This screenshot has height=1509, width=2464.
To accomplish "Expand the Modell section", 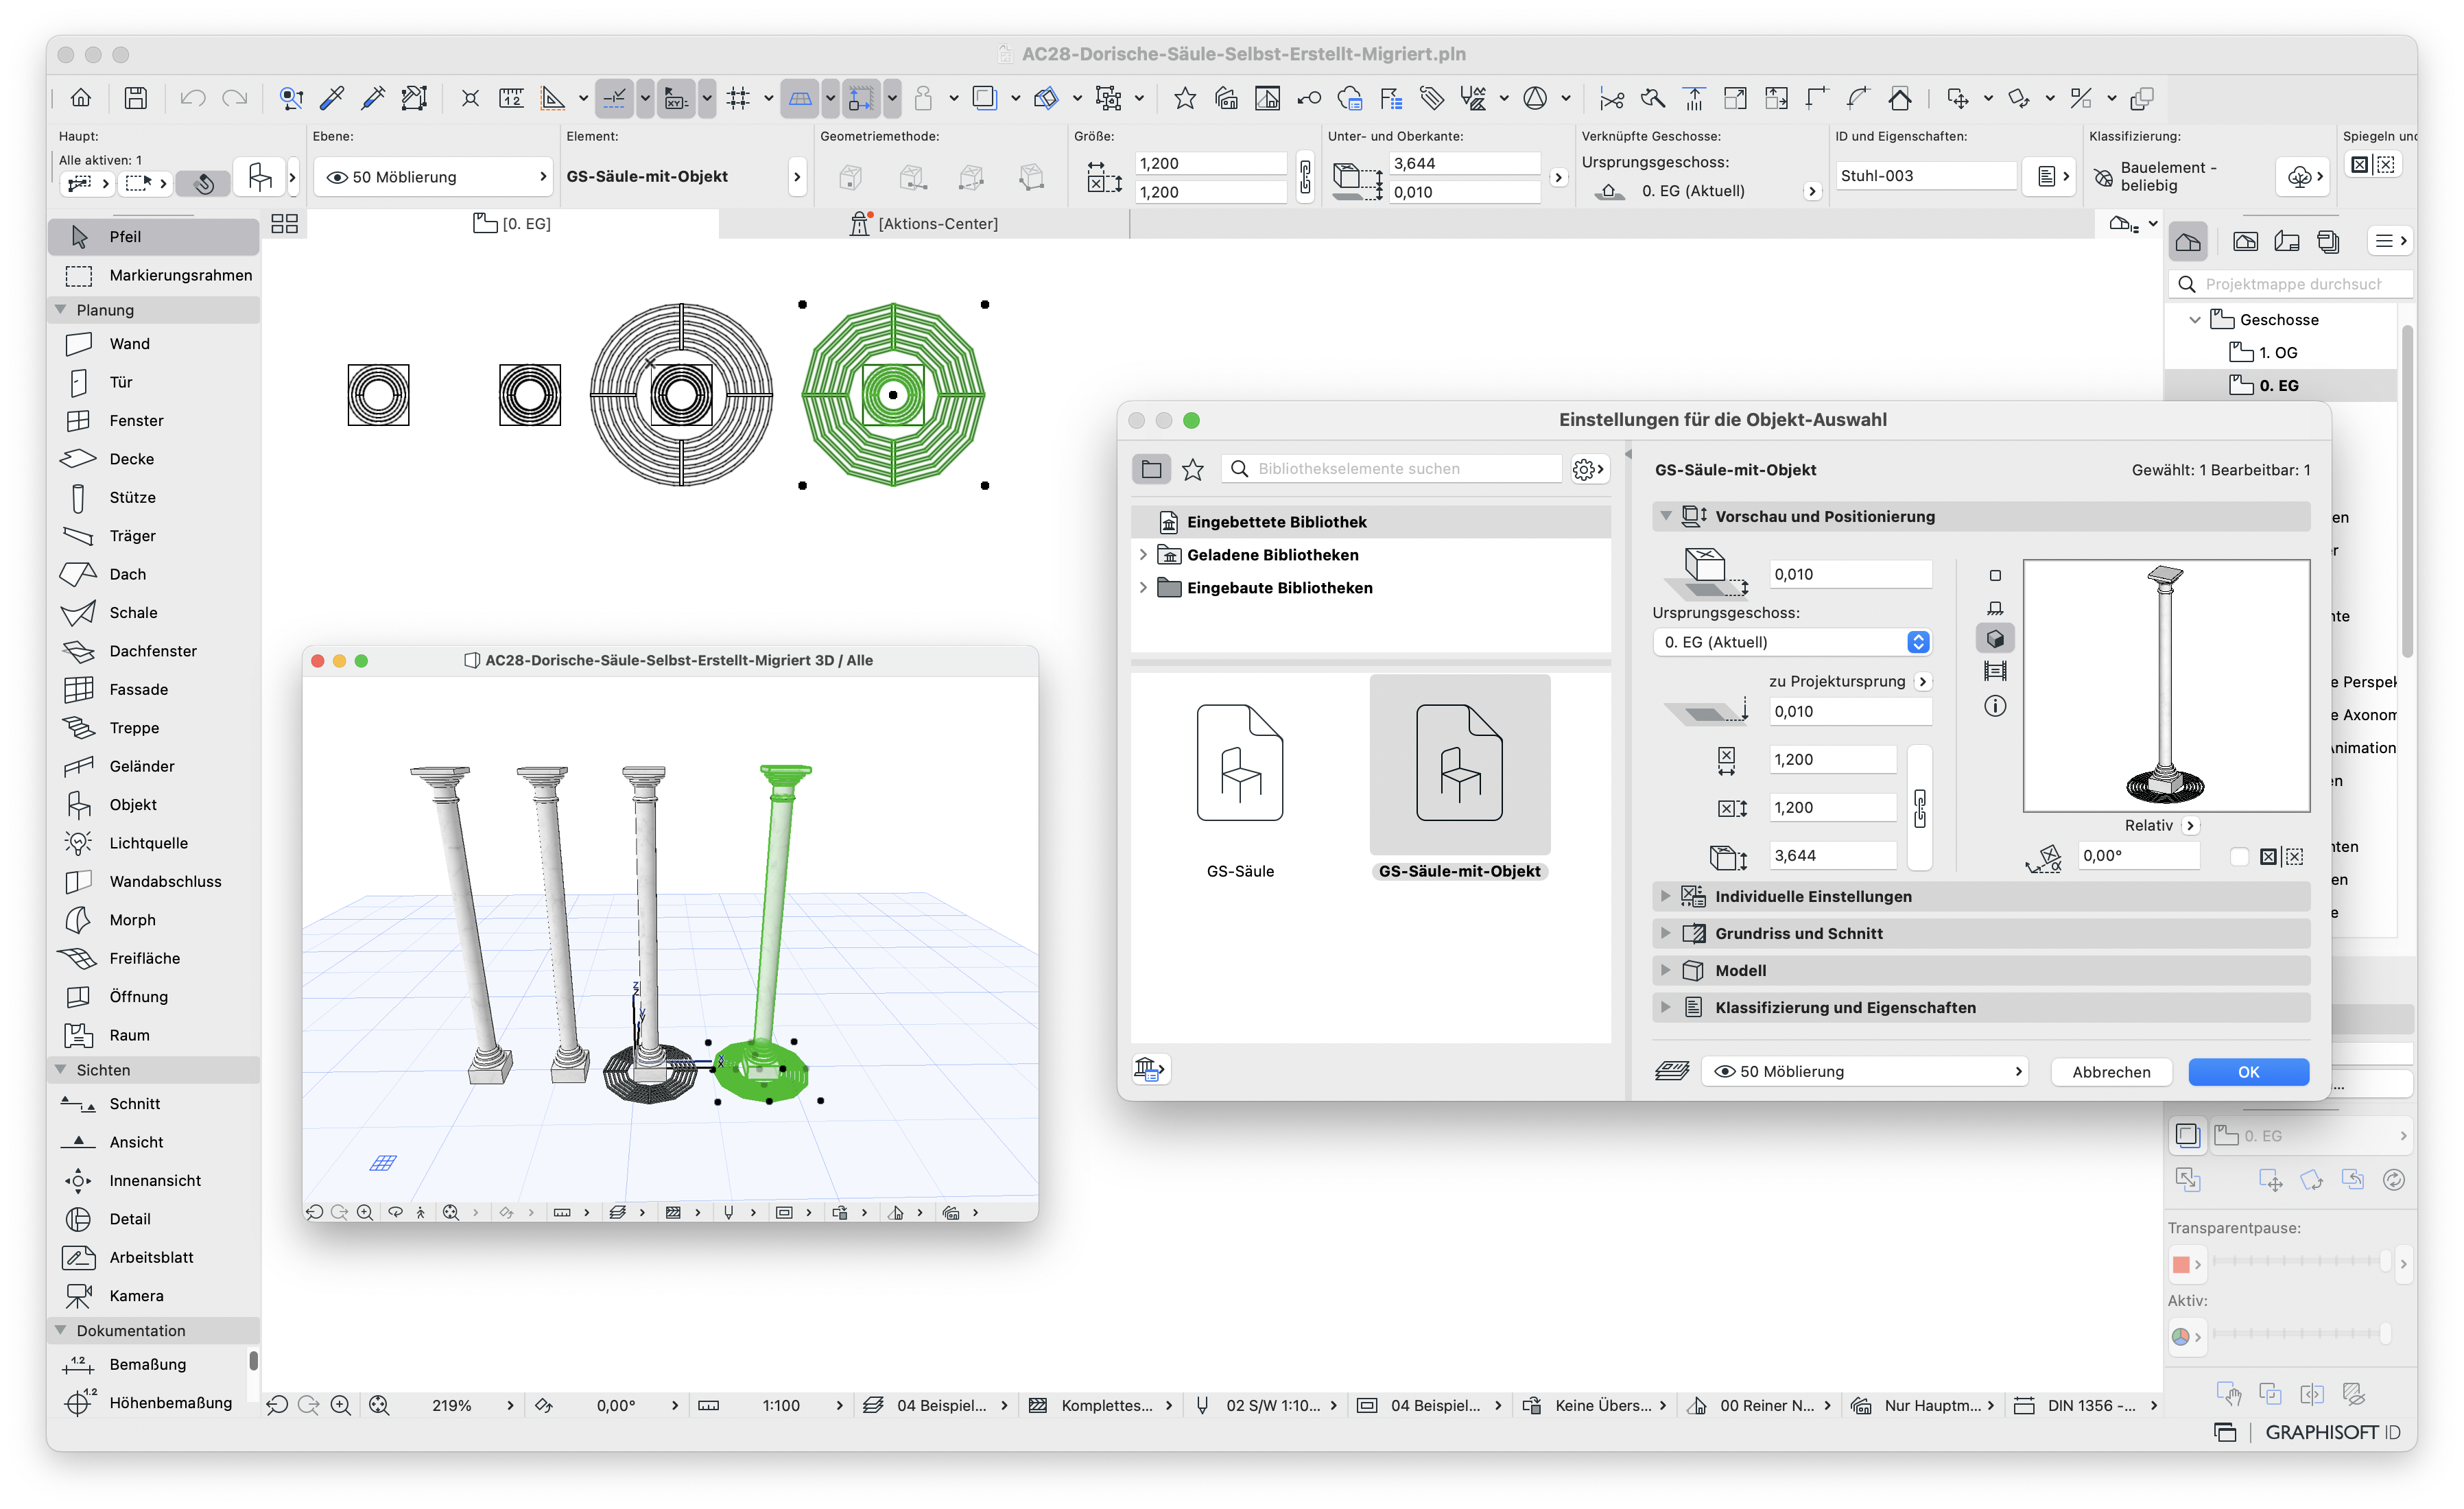I will point(1666,970).
